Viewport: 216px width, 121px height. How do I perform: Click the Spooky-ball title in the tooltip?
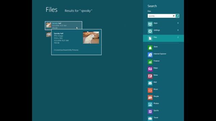58,34
